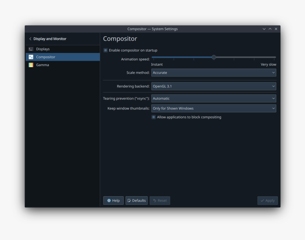The image size is (305, 240).
Task: Click the Compositor icon in sidebar
Action: click(x=31, y=57)
